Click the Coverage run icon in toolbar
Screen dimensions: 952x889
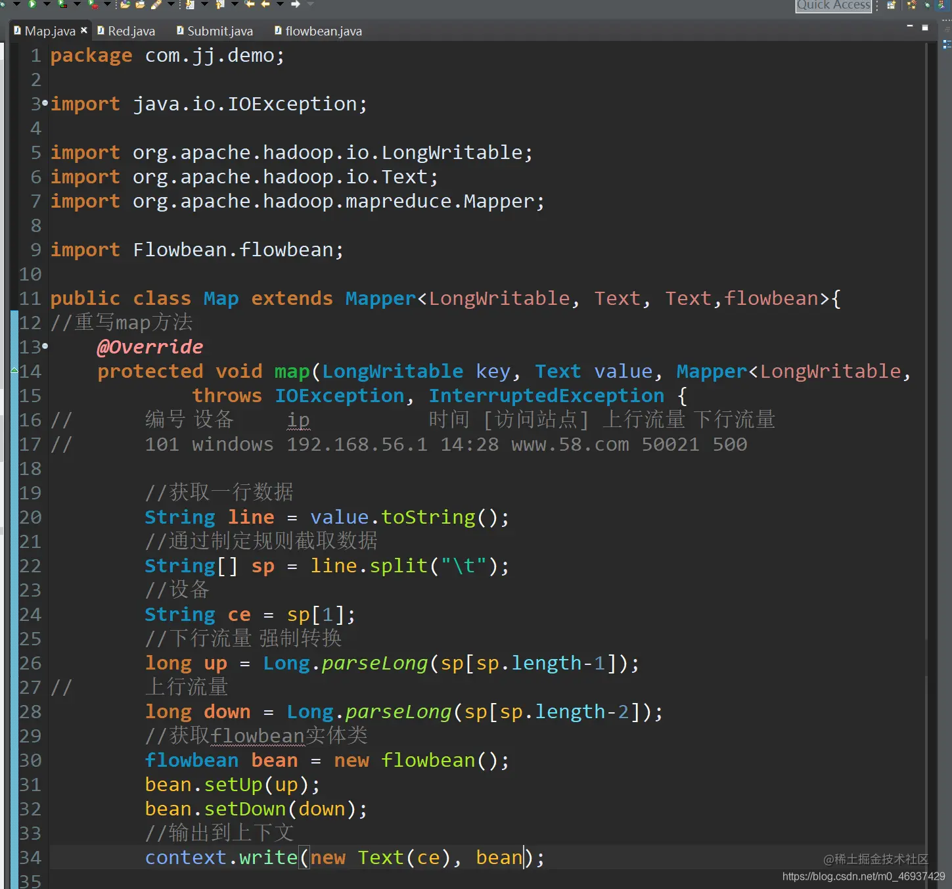[62, 4]
